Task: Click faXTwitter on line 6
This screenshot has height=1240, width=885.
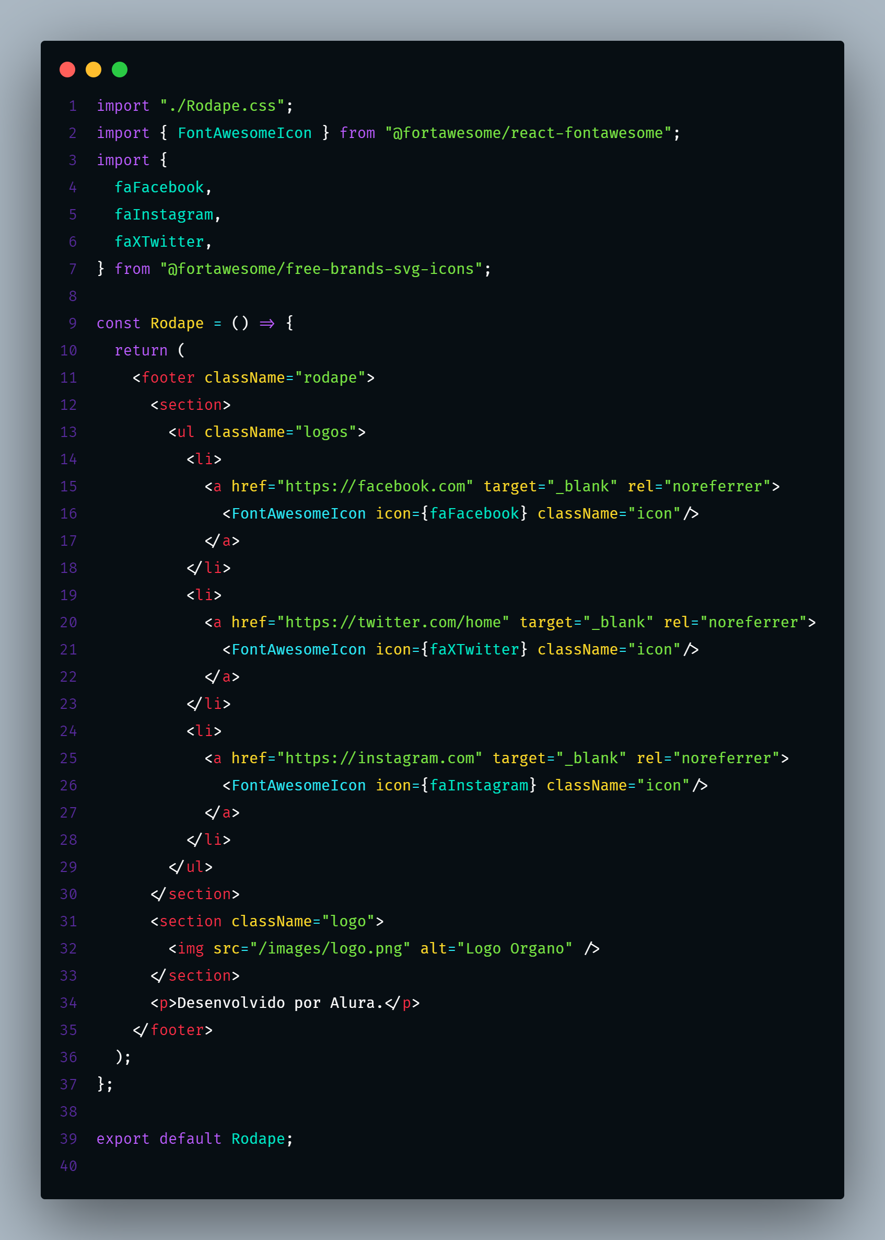Action: 159,242
